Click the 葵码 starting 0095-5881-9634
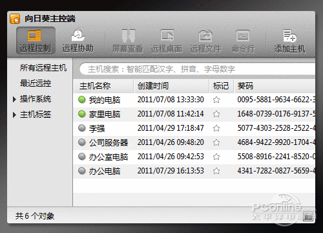Screen dimensions: 323x233 (276, 100)
